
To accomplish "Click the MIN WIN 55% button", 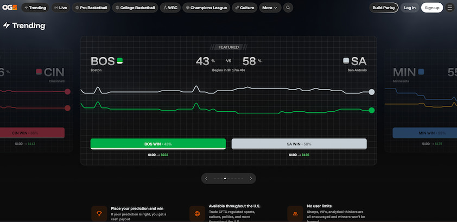I will pyautogui.click(x=424, y=133).
